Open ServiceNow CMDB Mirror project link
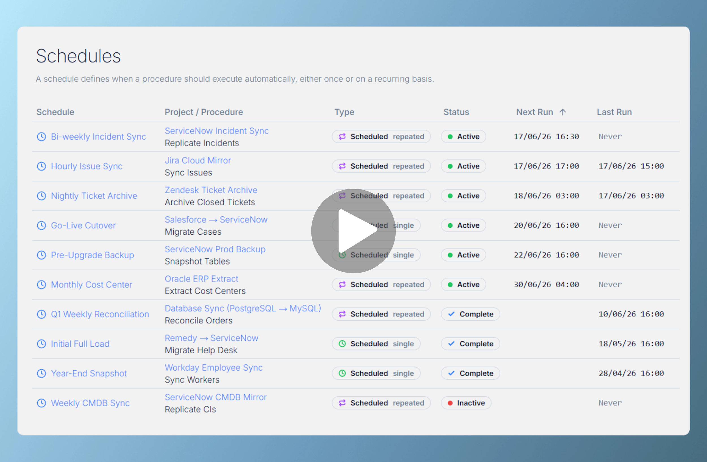Screen dimensions: 707x462 coord(216,397)
